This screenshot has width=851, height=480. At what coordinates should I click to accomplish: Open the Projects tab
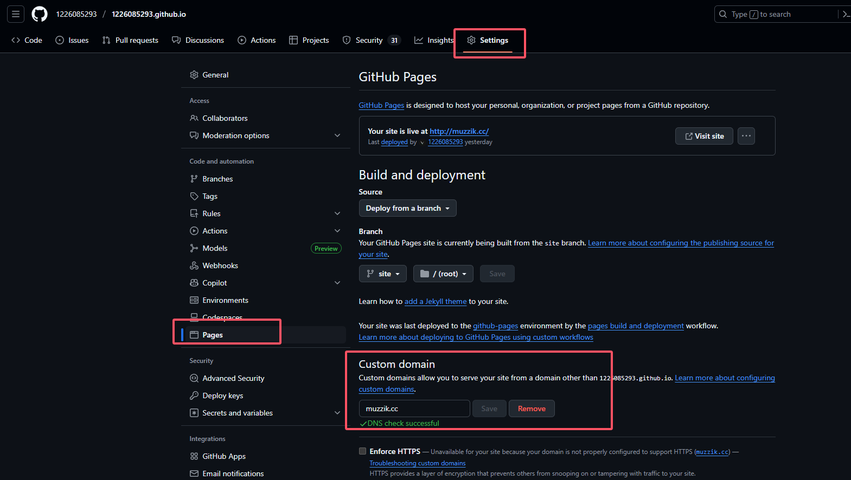click(x=309, y=40)
